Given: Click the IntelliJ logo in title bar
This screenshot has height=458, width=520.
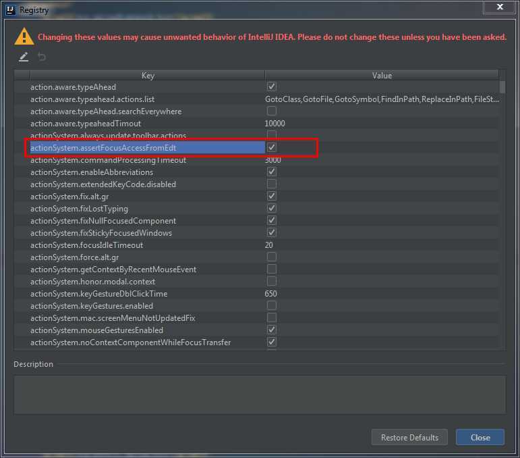Looking at the screenshot, I should tap(11, 10).
